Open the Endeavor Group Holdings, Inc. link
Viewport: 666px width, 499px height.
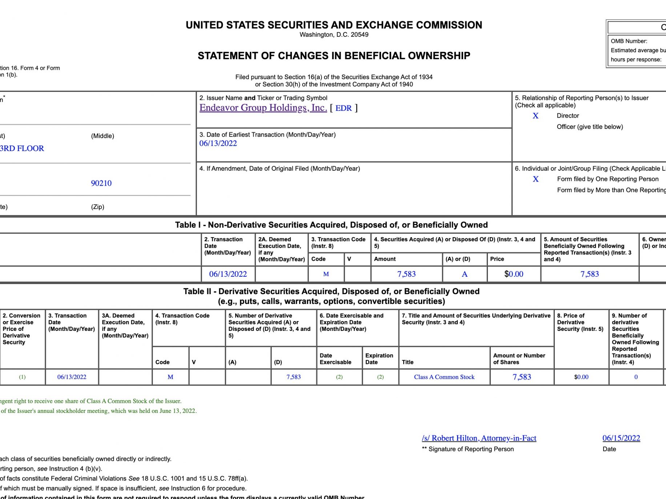pos(263,108)
